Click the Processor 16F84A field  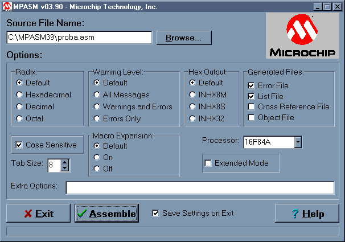[269, 142]
